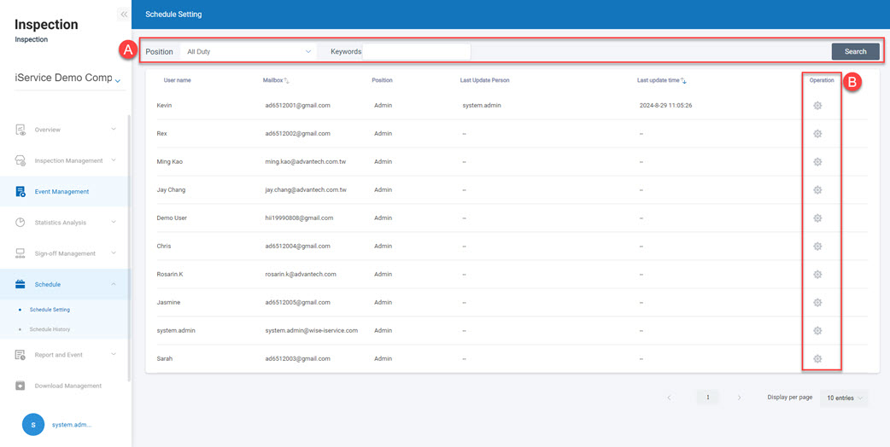Image resolution: width=890 pixels, height=447 pixels.
Task: Select Schedule Setting in sidebar
Action: pos(50,310)
